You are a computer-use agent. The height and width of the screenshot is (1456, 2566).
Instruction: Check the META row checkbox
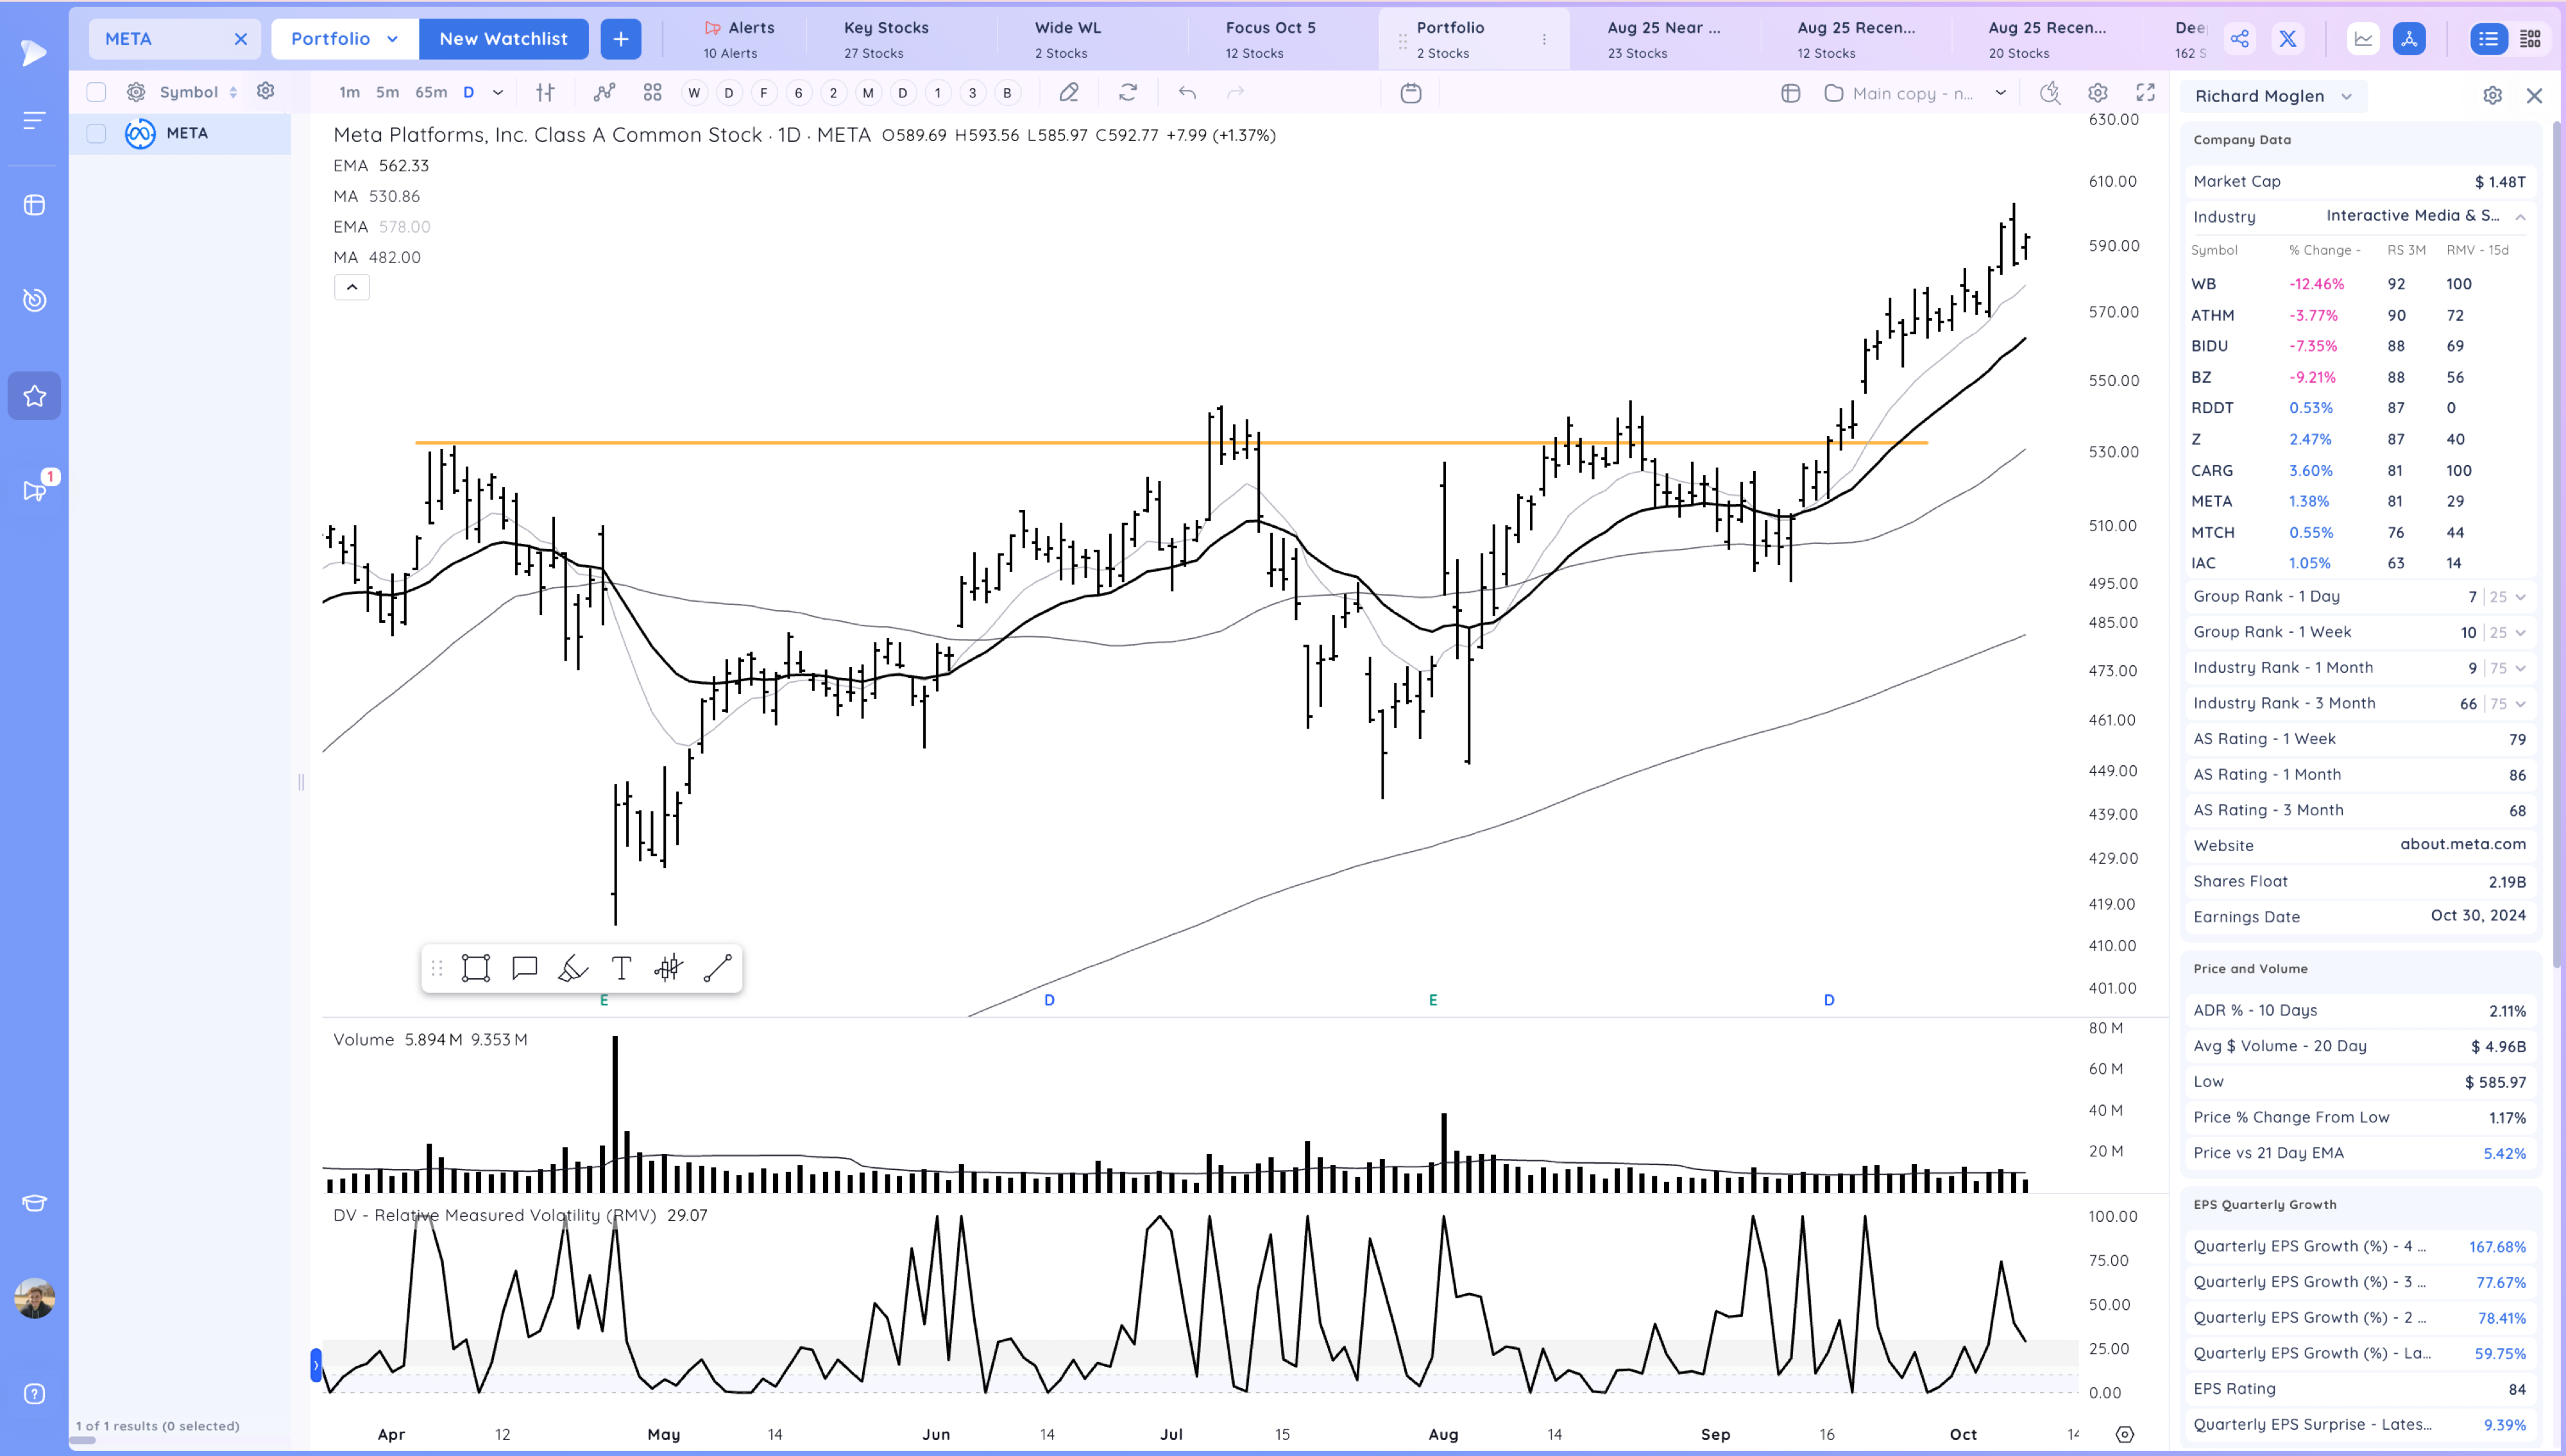(x=96, y=133)
